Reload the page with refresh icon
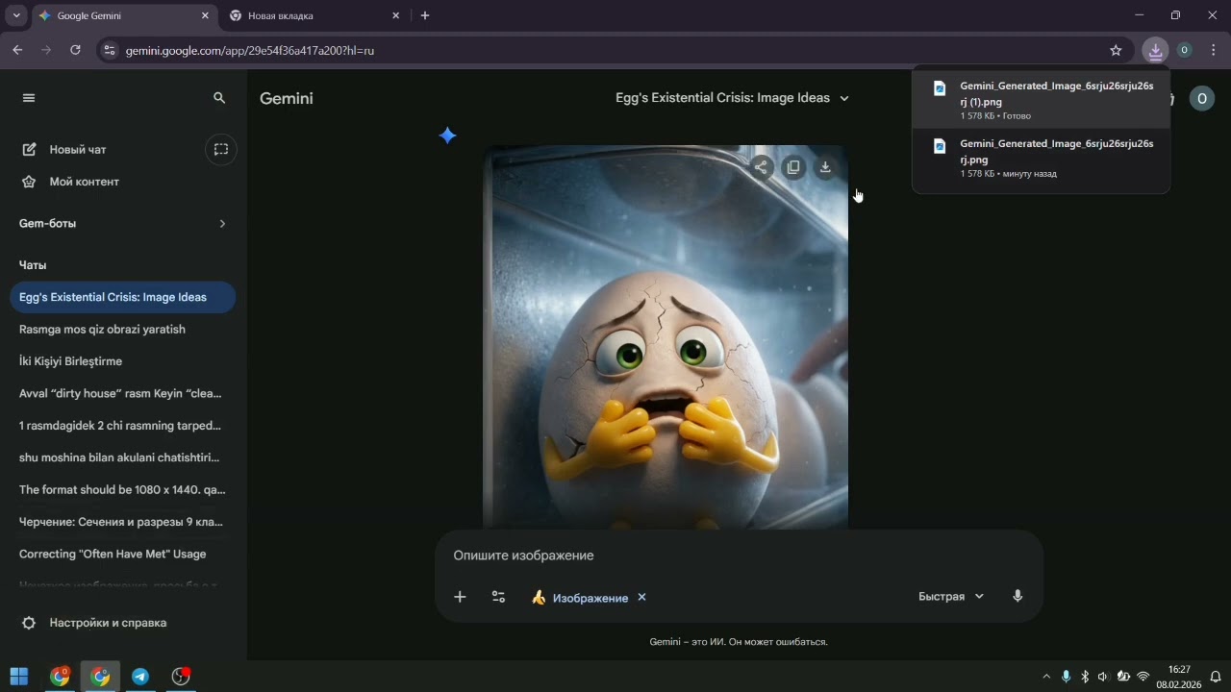Screen dimensions: 1231x692 [75, 50]
